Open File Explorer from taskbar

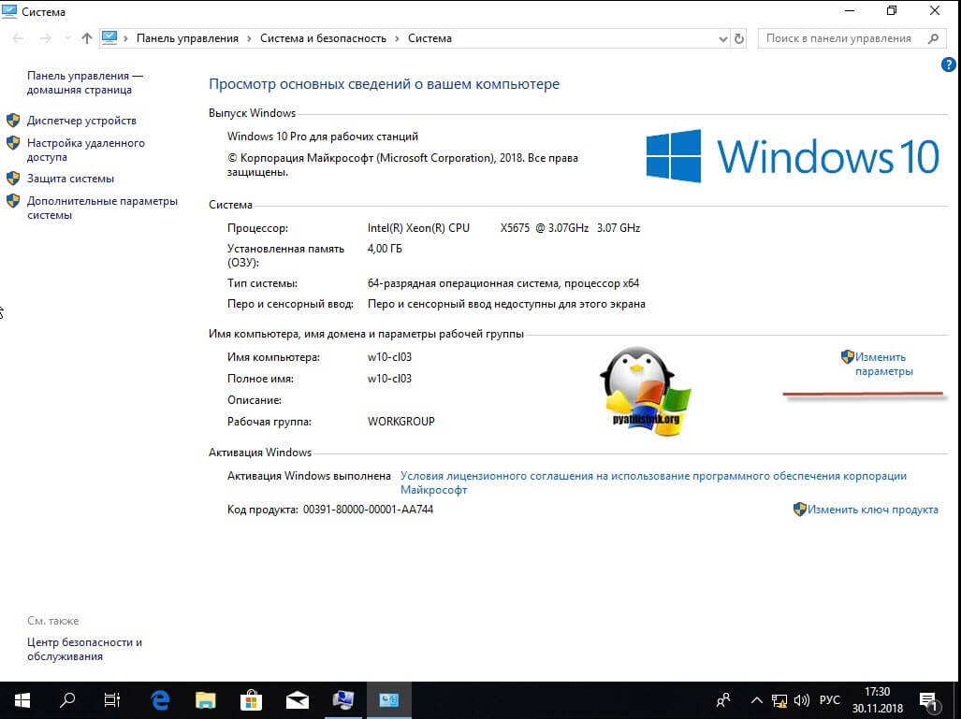coord(206,700)
